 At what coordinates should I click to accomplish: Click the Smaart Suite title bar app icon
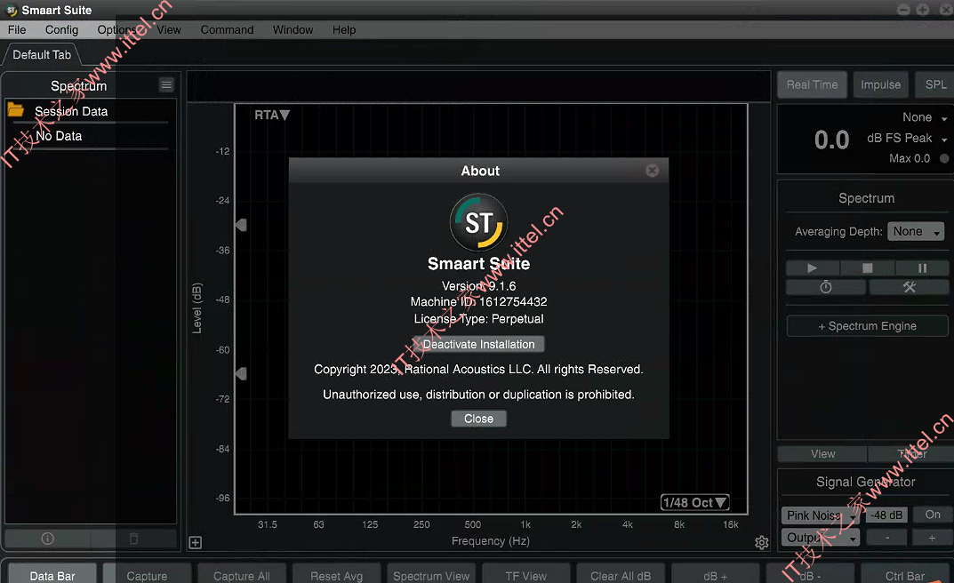click(11, 11)
